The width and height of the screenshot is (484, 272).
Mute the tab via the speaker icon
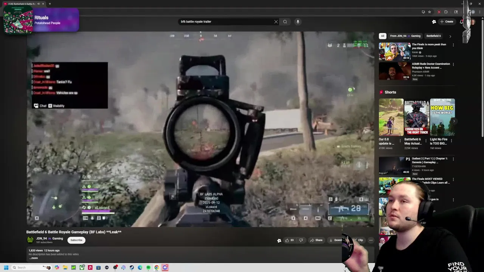click(38, 4)
